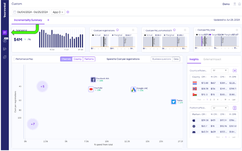Select the YouTube channel bubble

[91, 89]
